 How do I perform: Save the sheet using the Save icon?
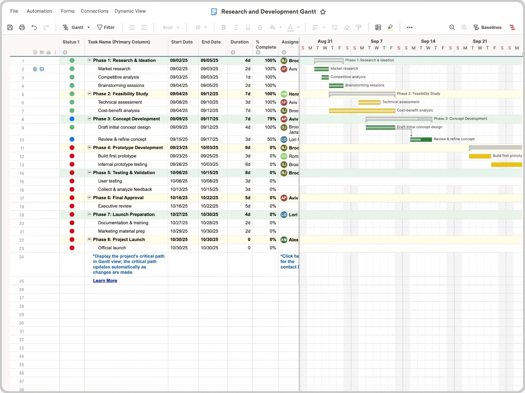coord(10,27)
